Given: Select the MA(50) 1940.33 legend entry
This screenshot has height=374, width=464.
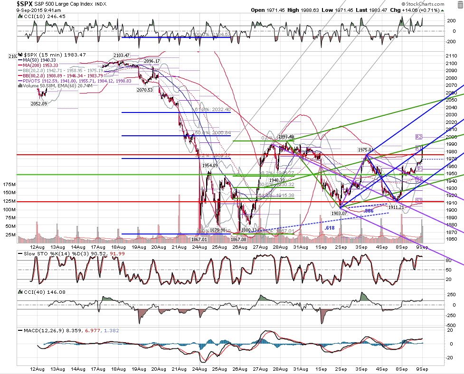Looking at the screenshot, I should pyautogui.click(x=38, y=60).
